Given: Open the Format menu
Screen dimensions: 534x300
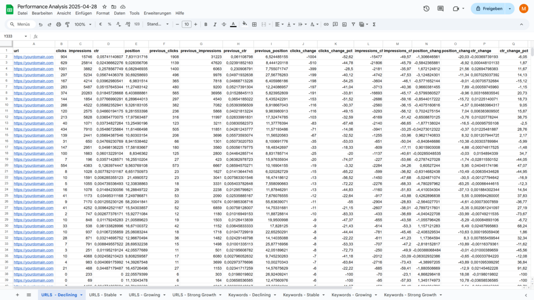Looking at the screenshot, I should pyautogui.click(x=103, y=13).
